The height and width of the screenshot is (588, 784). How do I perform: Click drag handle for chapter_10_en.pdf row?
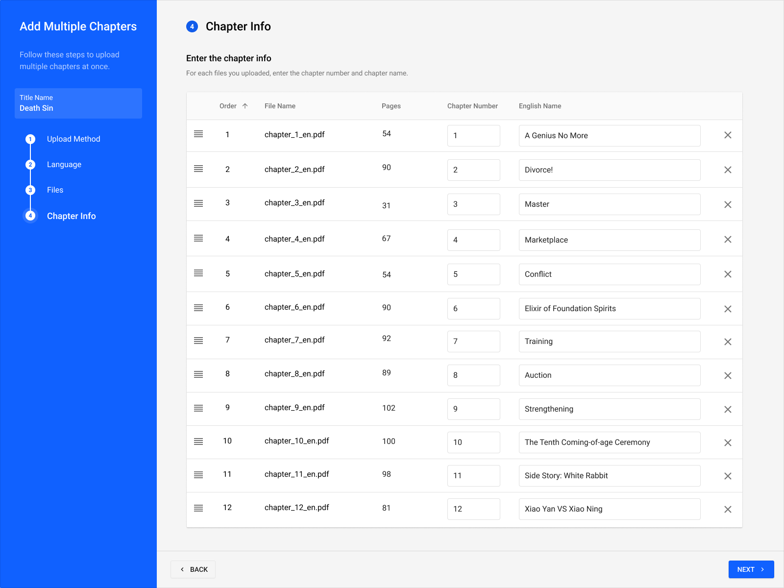(198, 441)
